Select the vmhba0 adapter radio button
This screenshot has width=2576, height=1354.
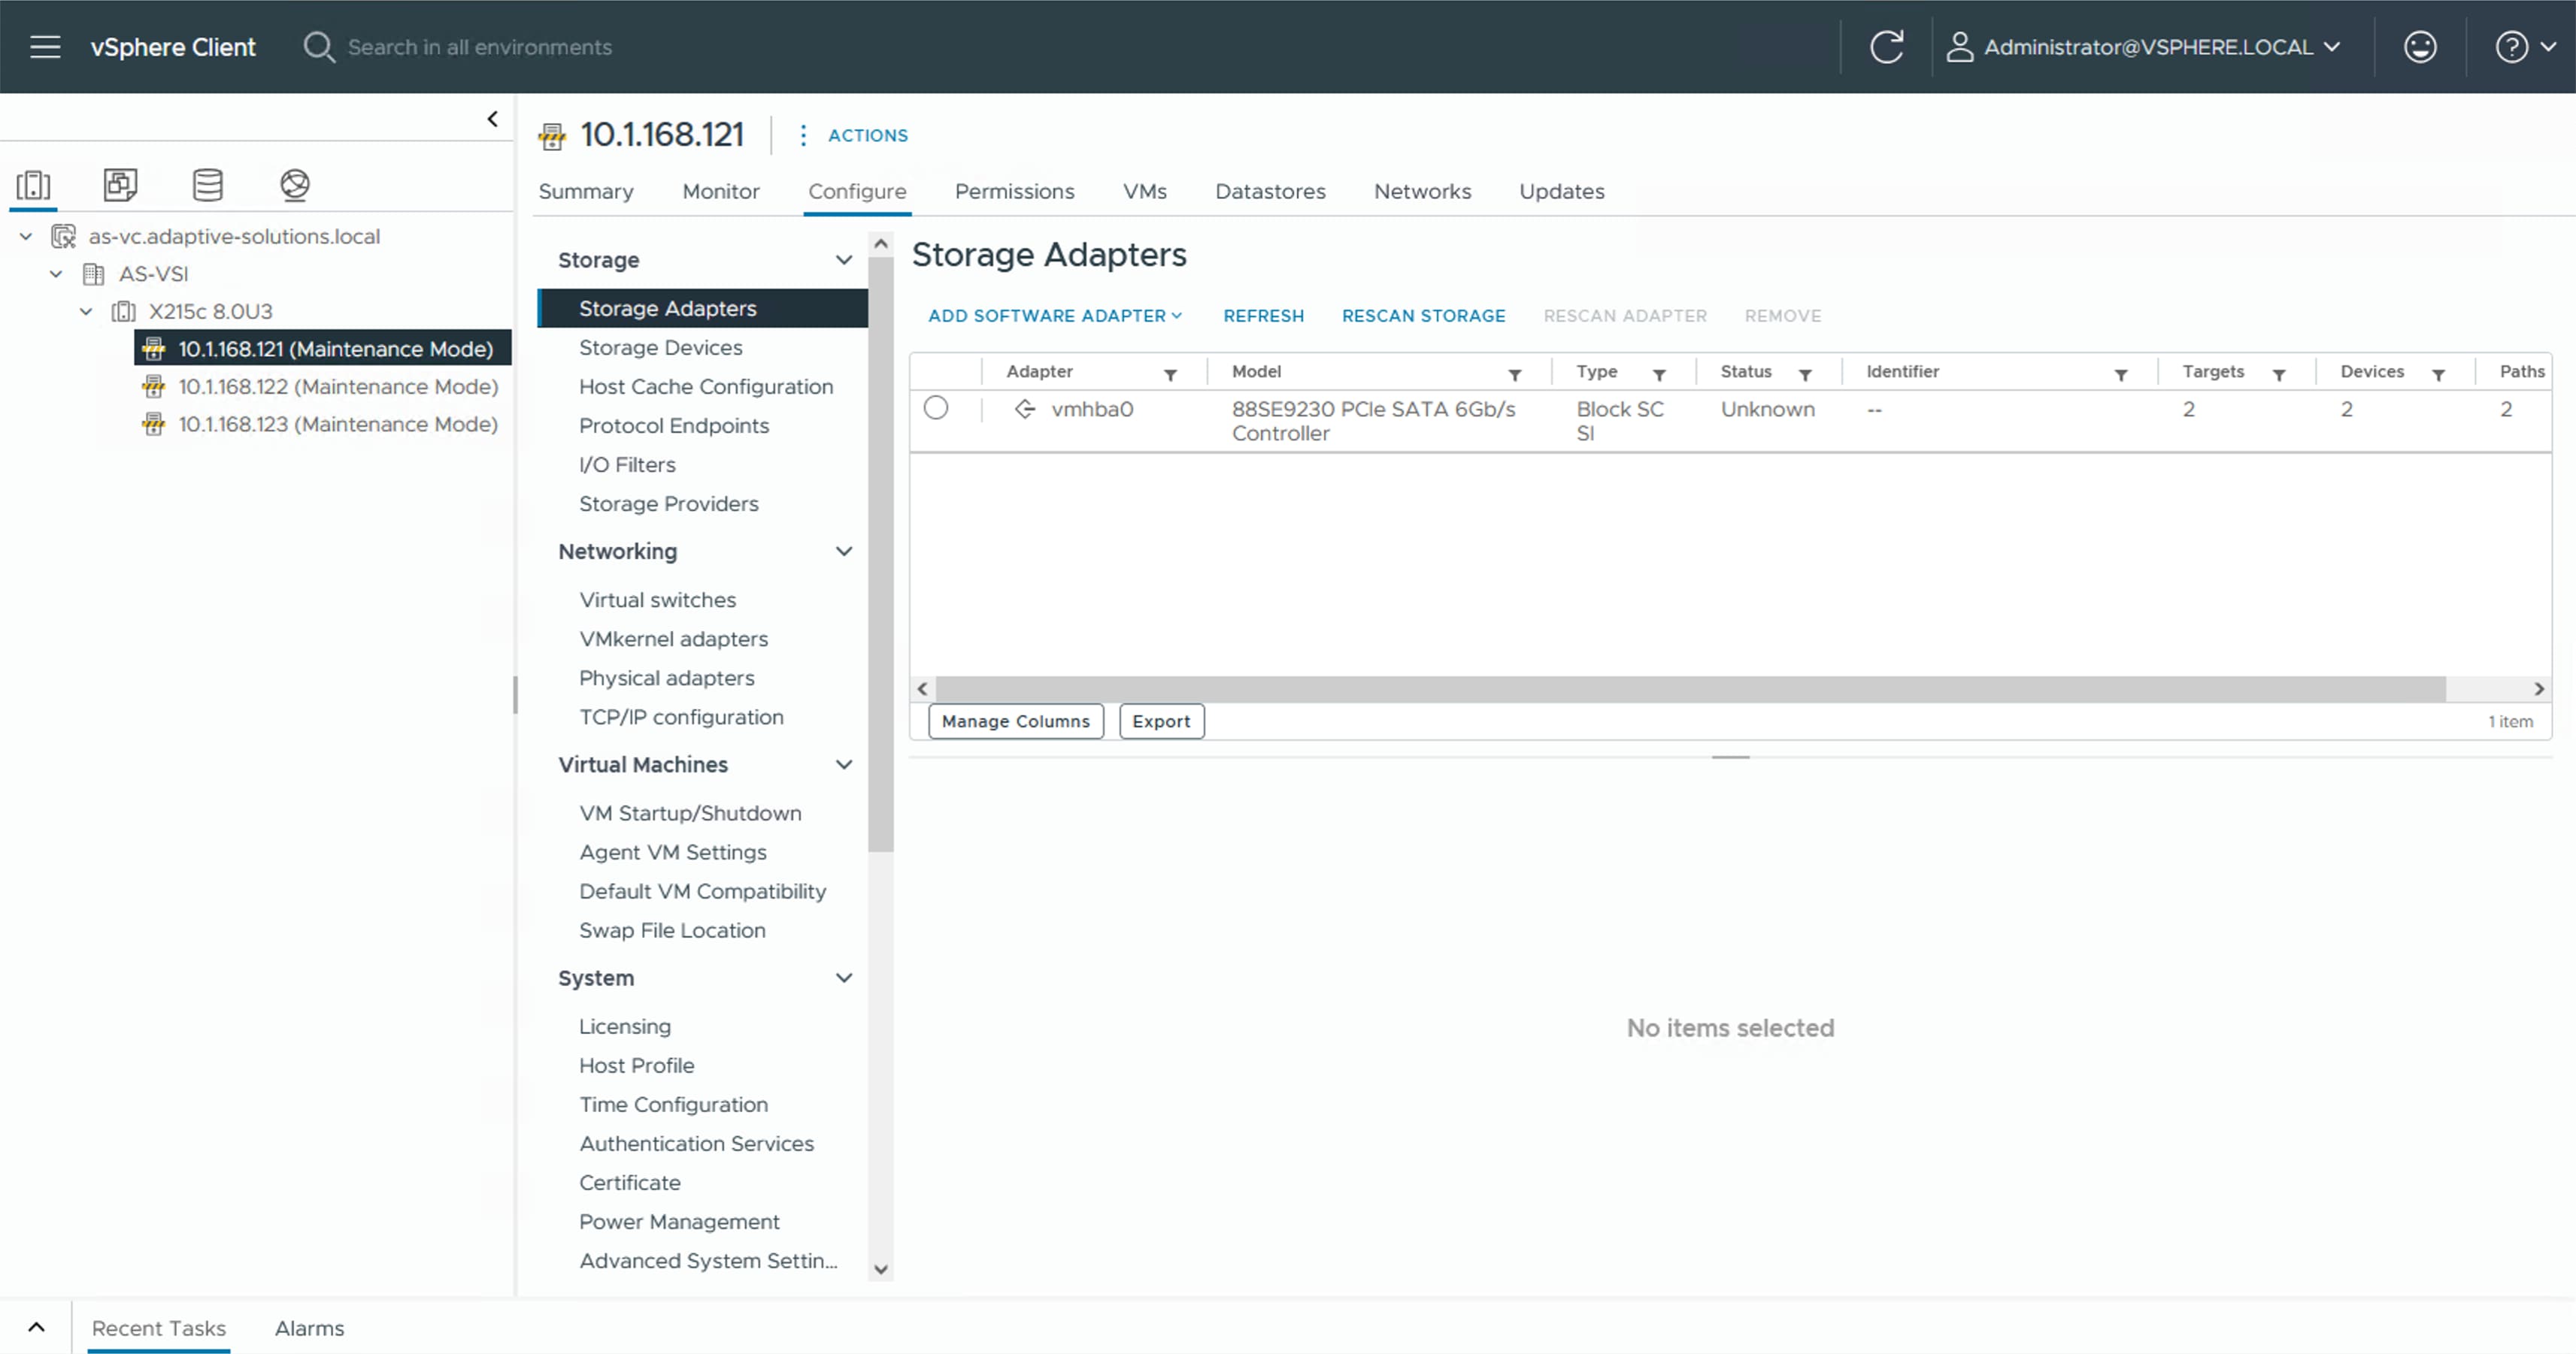point(936,408)
